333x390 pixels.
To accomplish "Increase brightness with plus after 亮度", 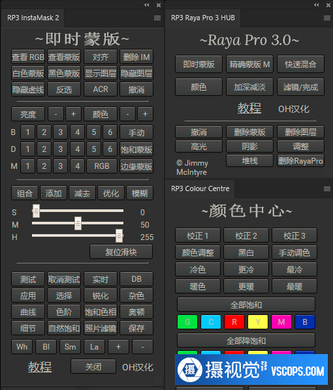I will pyautogui.click(x=74, y=114).
